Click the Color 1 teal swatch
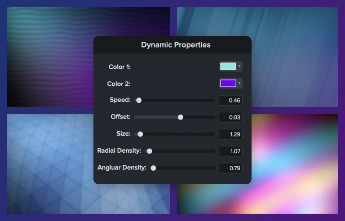 [228, 66]
